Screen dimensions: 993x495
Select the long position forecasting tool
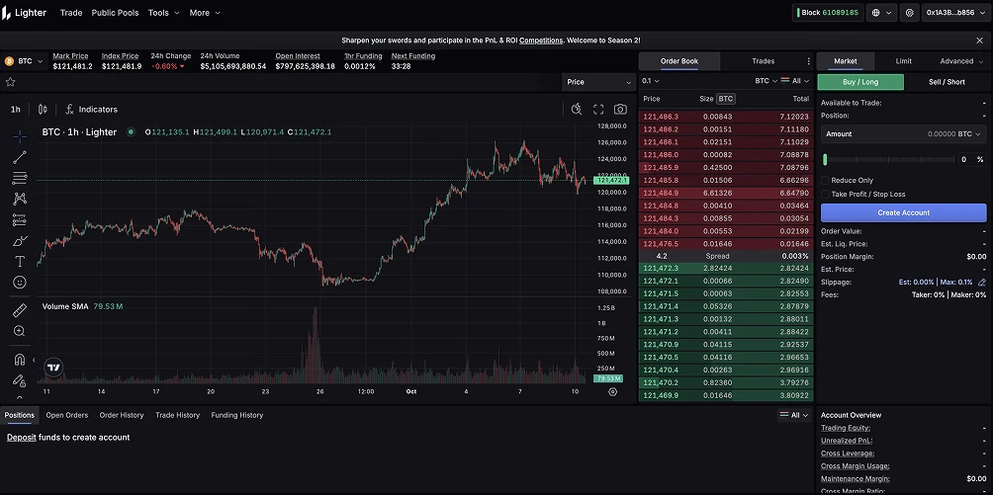click(20, 220)
